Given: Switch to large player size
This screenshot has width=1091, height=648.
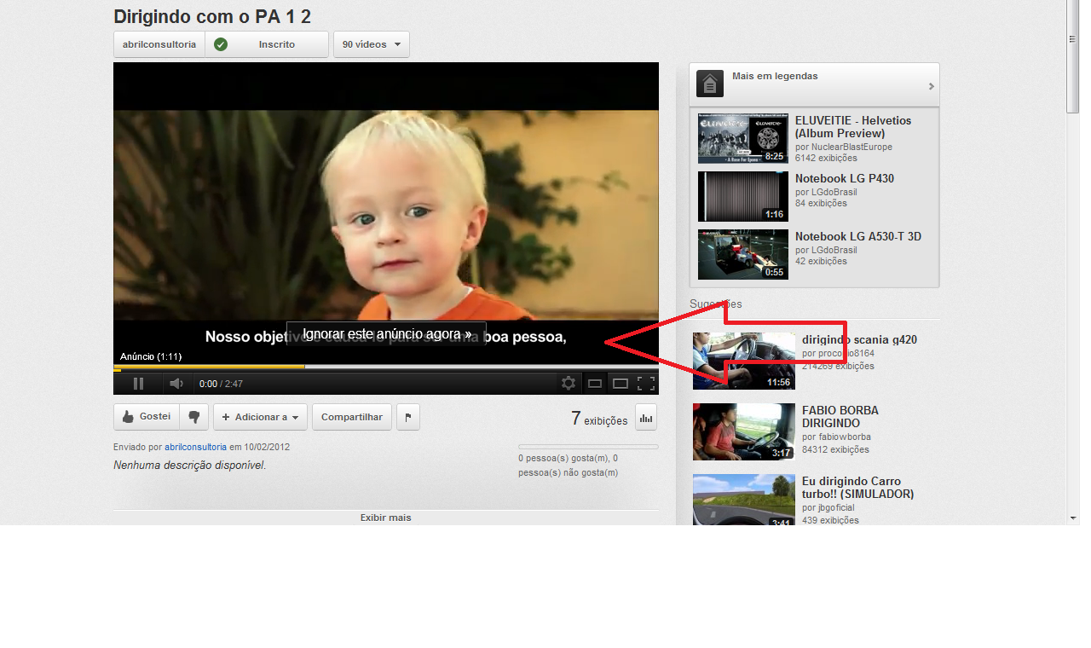Looking at the screenshot, I should coord(621,384).
